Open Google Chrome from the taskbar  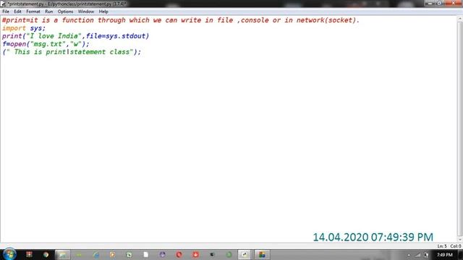coord(46,254)
